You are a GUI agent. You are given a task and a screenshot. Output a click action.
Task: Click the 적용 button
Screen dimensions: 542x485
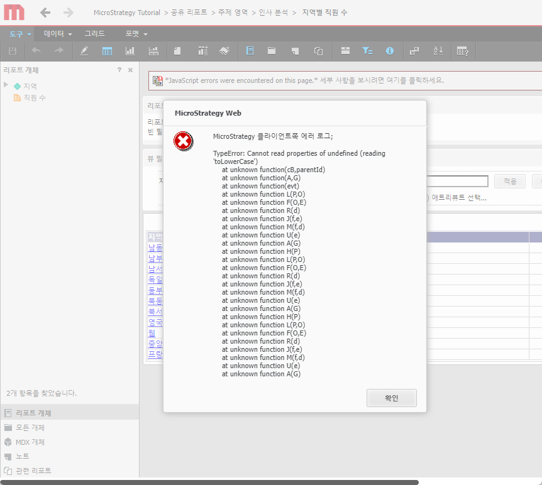click(x=510, y=181)
